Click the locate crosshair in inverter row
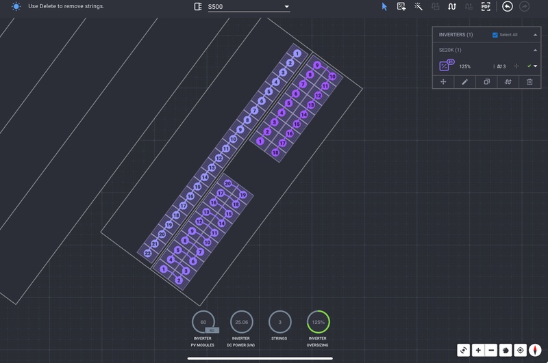548x363 pixels. (516, 66)
